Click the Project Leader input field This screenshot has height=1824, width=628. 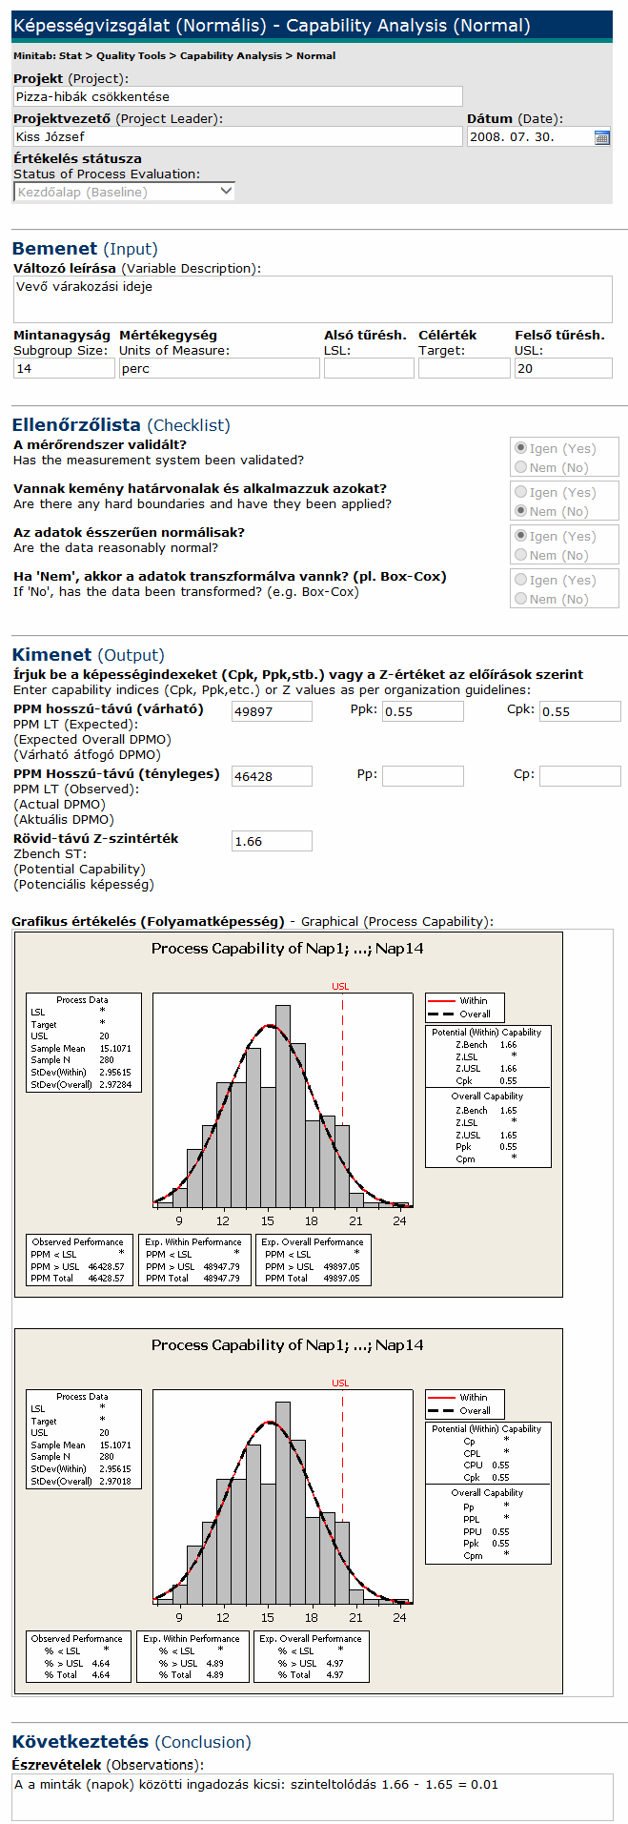tap(237, 136)
